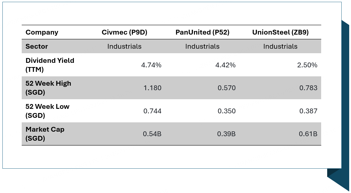
Task: Select the 0.350 week low value
Action: [226, 111]
